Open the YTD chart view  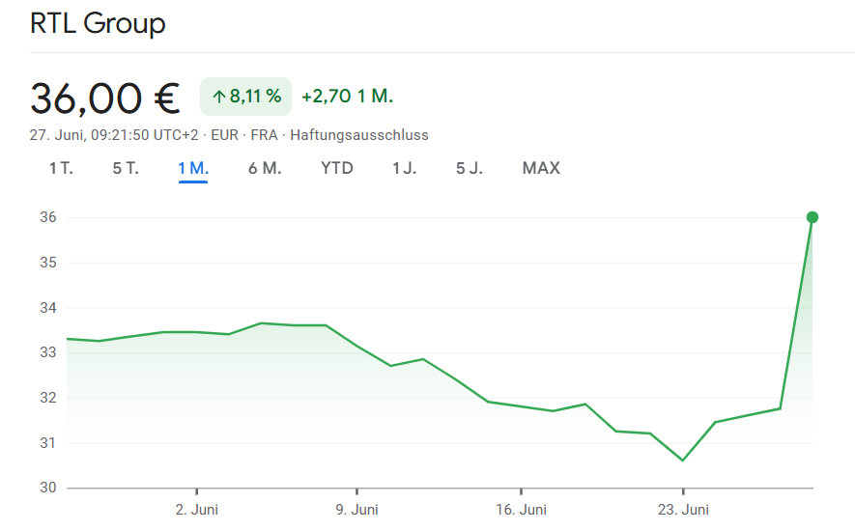[x=337, y=168]
